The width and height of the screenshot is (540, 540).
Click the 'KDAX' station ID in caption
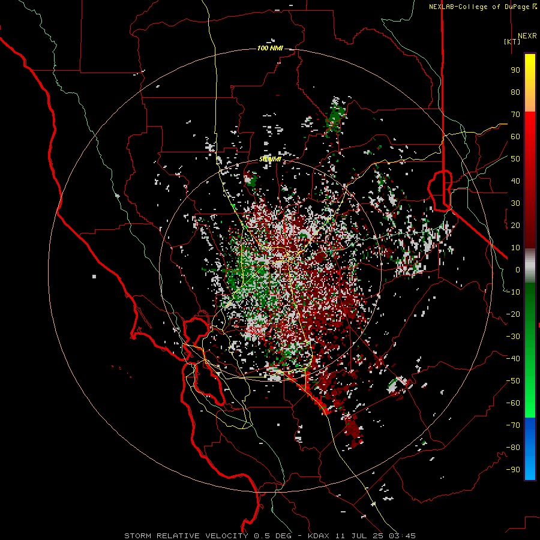click(x=319, y=536)
